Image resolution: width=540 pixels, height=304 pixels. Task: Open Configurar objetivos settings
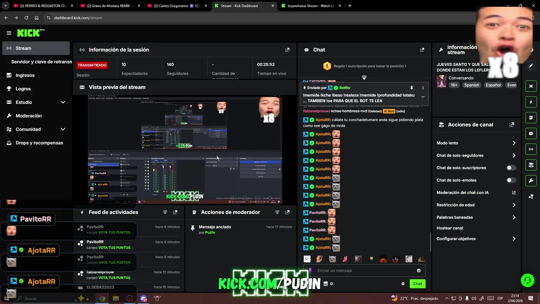476,239
